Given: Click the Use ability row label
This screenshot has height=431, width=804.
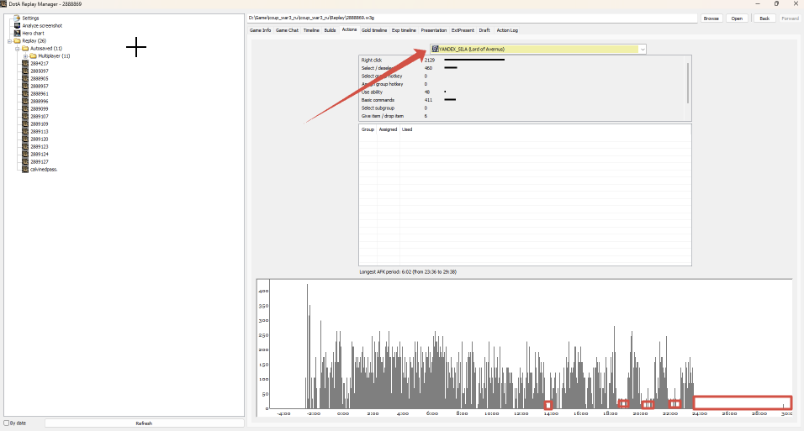Looking at the screenshot, I should tap(372, 92).
